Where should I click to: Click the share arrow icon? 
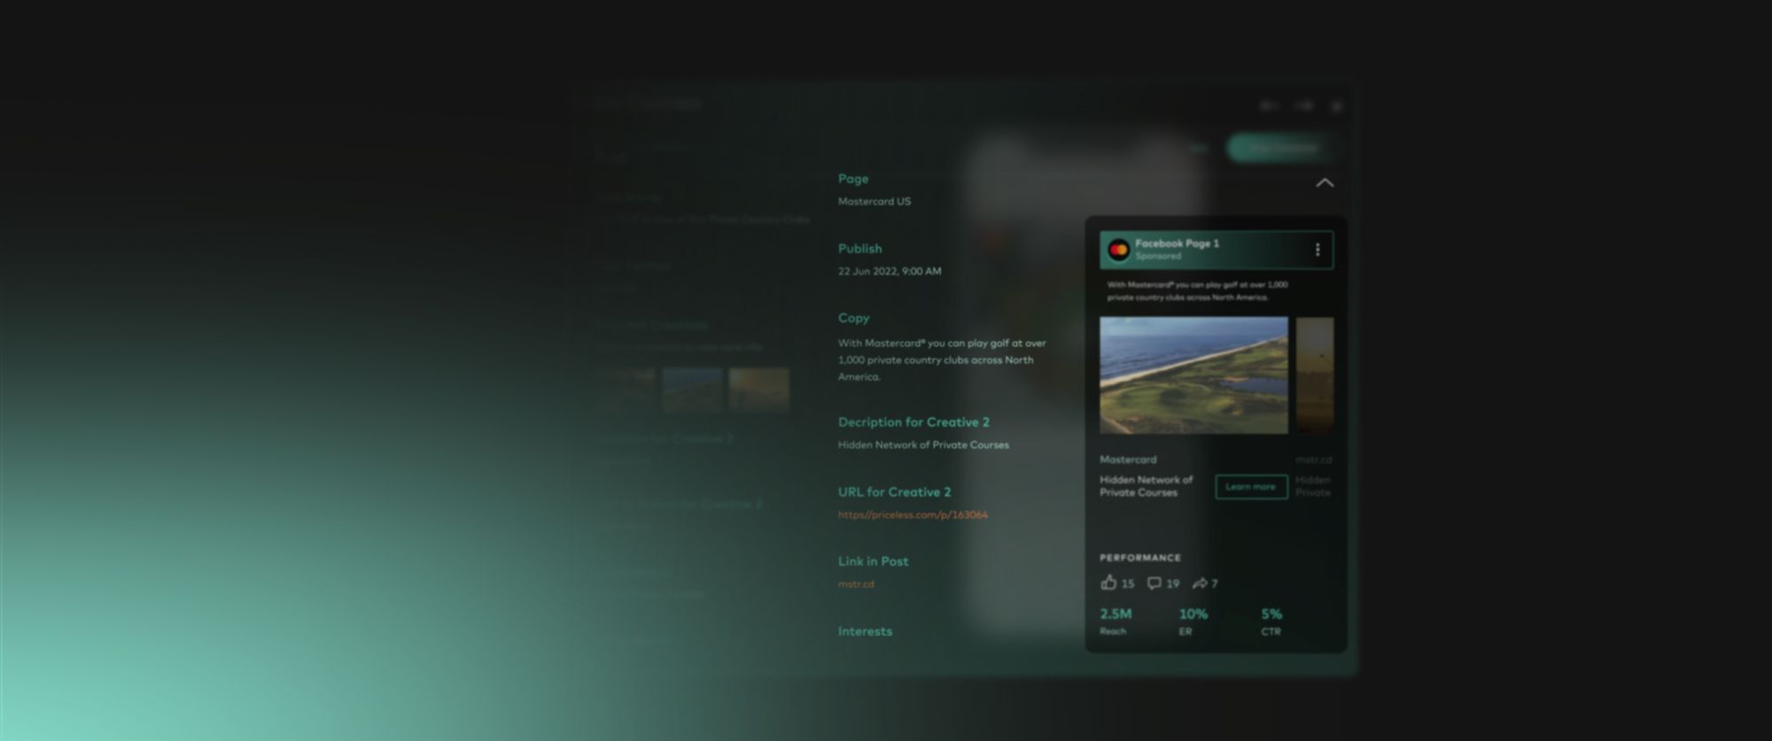[x=1200, y=583]
